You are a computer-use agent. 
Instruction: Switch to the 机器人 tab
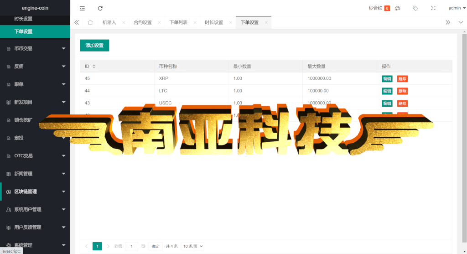109,22
